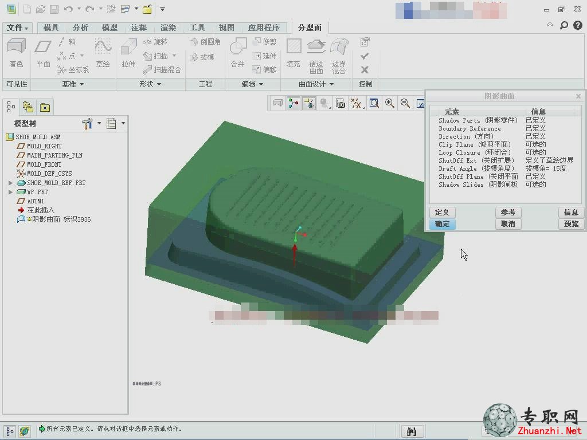Open the 草绘 sketch tool
Image resolution: width=587 pixels, height=440 pixels.
[103, 53]
